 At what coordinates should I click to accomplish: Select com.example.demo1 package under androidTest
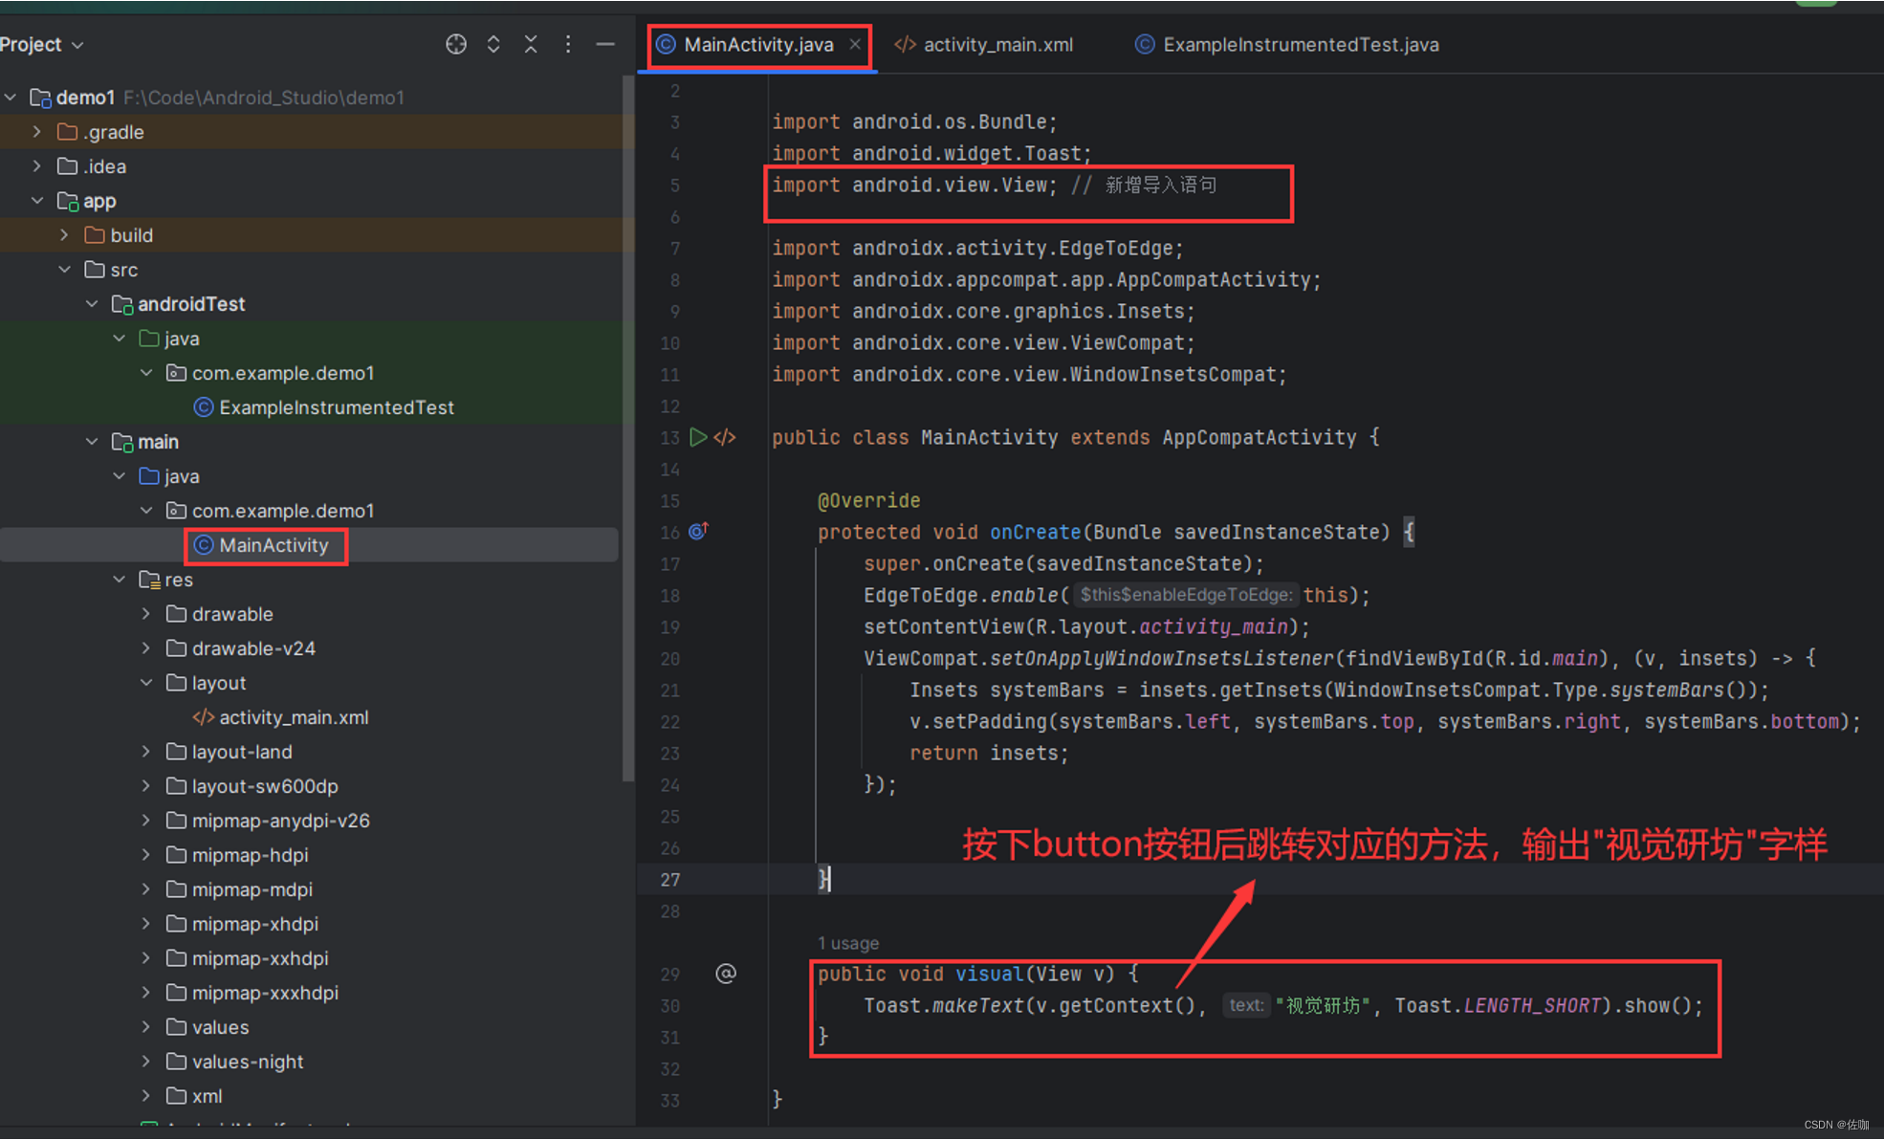pos(271,373)
